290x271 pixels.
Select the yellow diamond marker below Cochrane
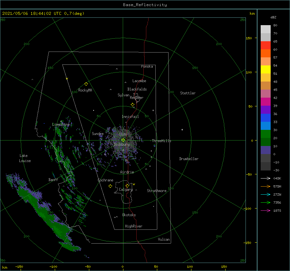click(x=111, y=186)
